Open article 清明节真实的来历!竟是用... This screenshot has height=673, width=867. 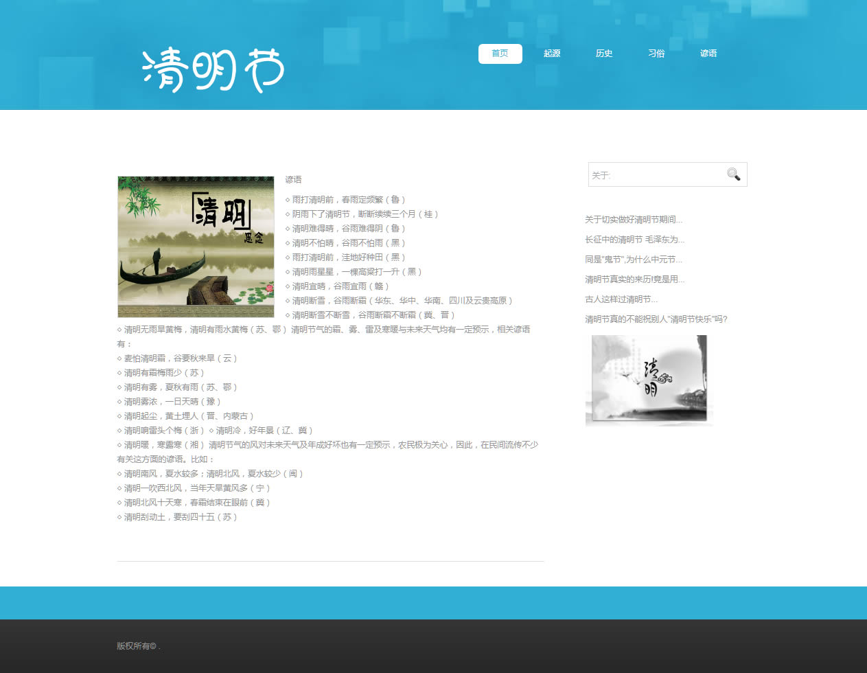point(634,280)
